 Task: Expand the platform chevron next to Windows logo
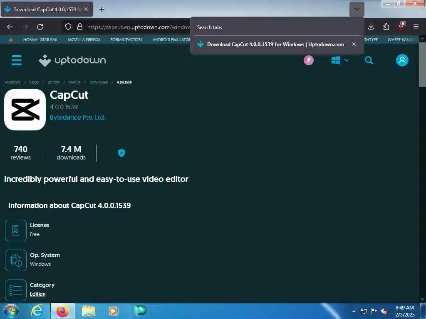(x=347, y=60)
